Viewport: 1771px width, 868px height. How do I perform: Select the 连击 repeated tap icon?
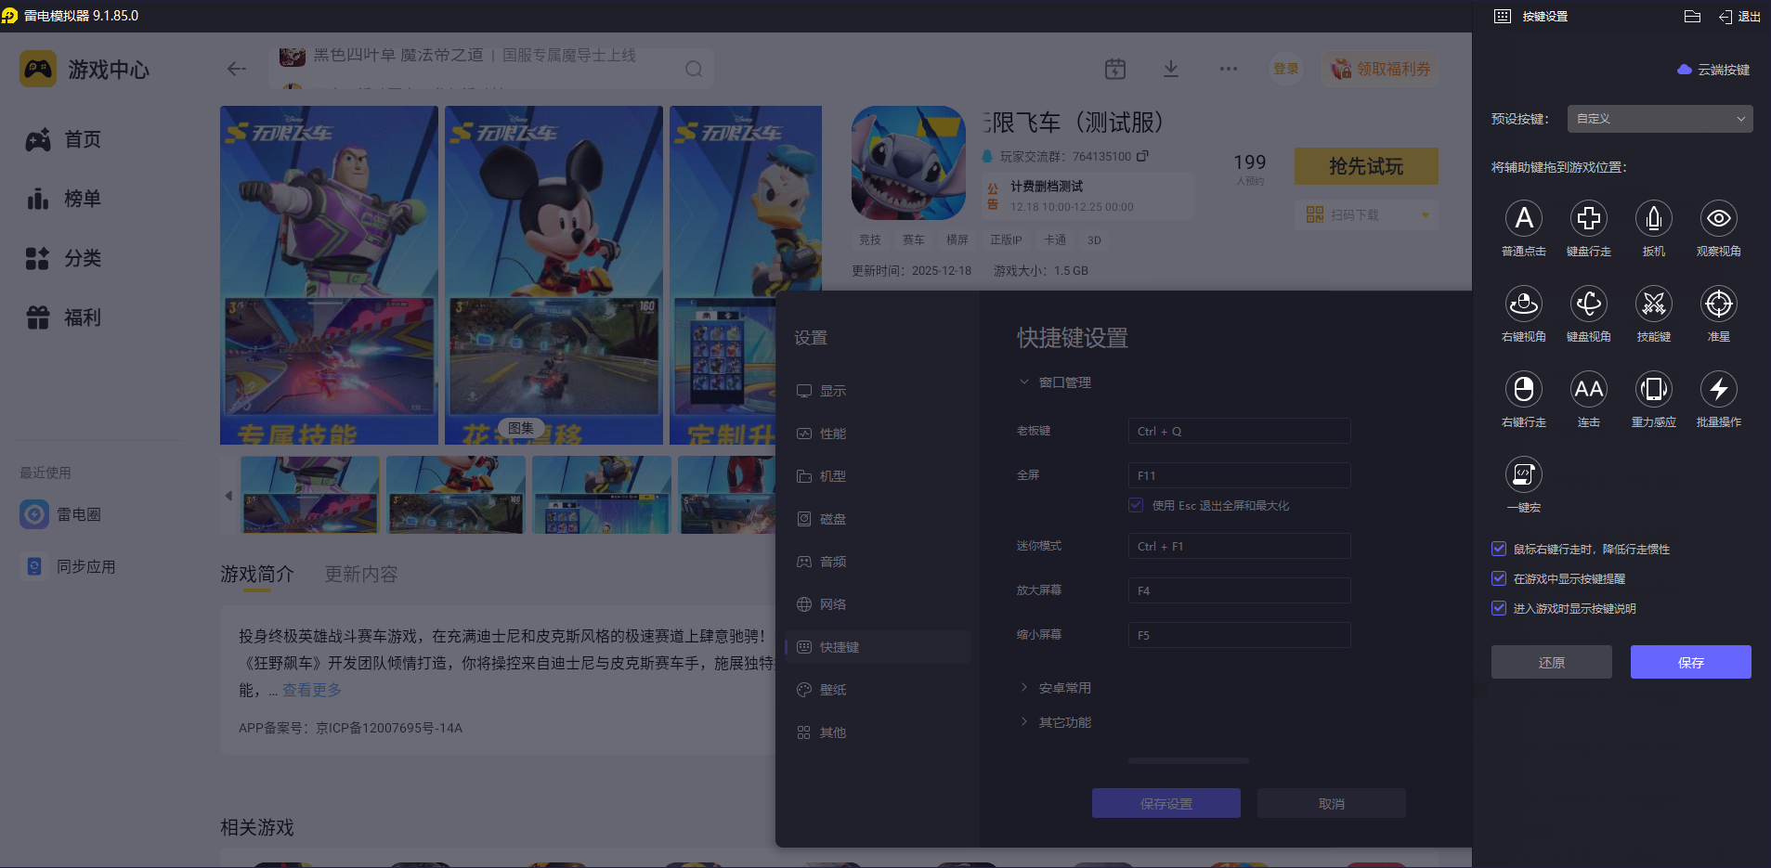tap(1588, 390)
